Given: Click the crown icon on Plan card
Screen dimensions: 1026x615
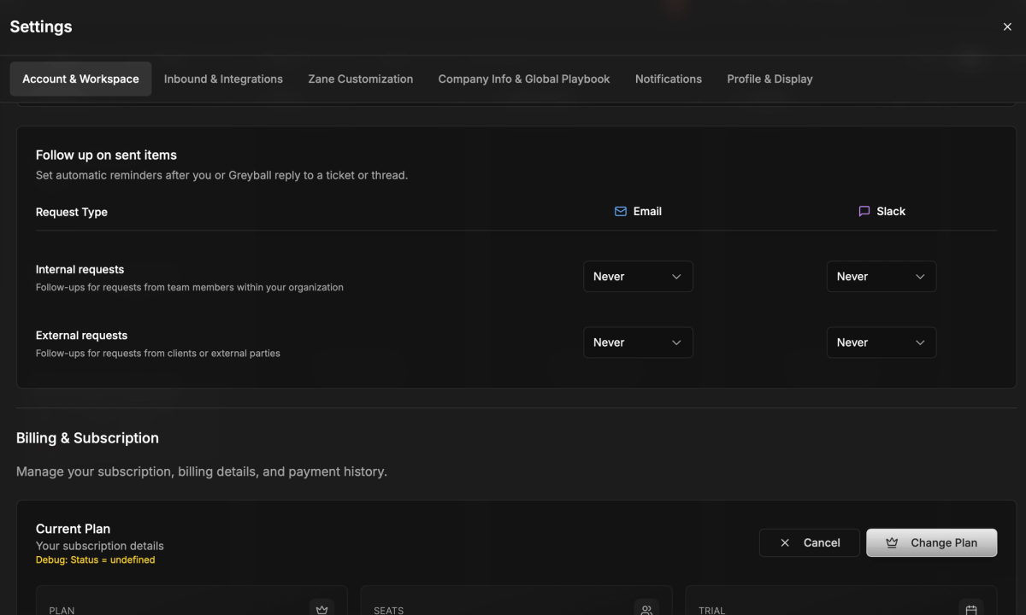Looking at the screenshot, I should 322,610.
